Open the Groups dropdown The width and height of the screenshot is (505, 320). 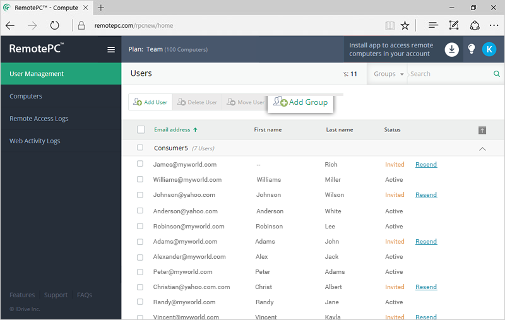point(388,74)
